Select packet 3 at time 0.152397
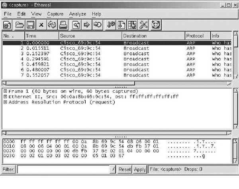239x189 pixels. pos(117,54)
